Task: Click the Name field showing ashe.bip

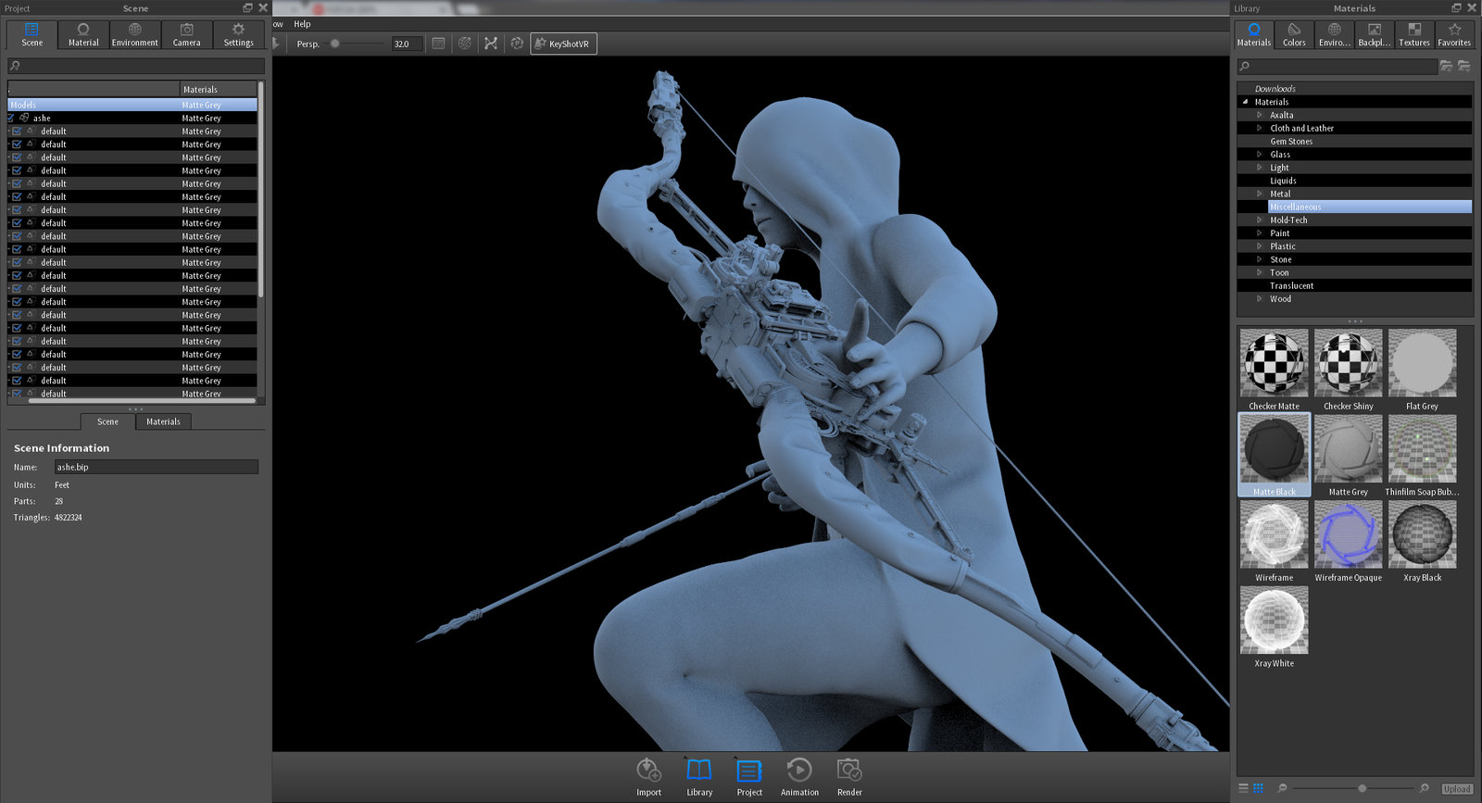Action: [x=156, y=467]
